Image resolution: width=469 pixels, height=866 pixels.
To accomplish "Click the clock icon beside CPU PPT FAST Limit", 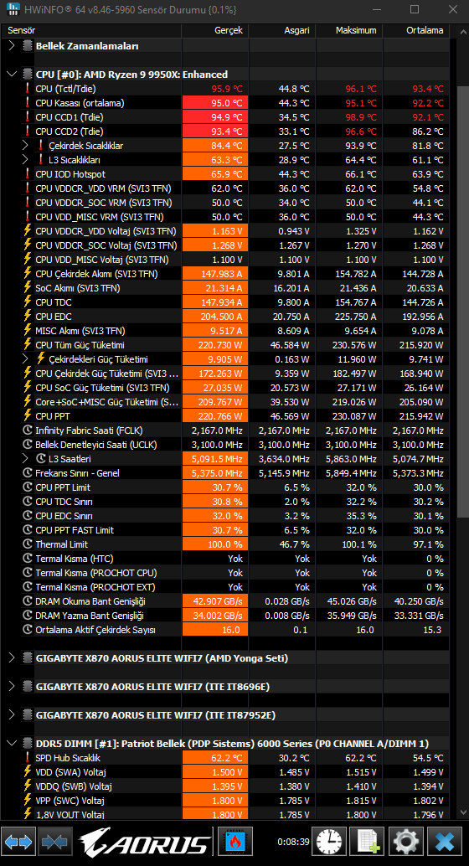I will coord(28,529).
